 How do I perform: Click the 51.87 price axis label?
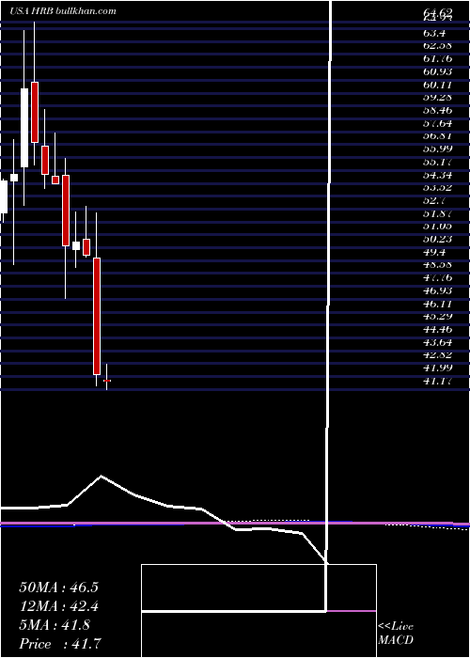(437, 213)
